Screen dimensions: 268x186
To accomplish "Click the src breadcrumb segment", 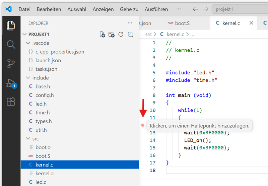I will [x=148, y=35].
